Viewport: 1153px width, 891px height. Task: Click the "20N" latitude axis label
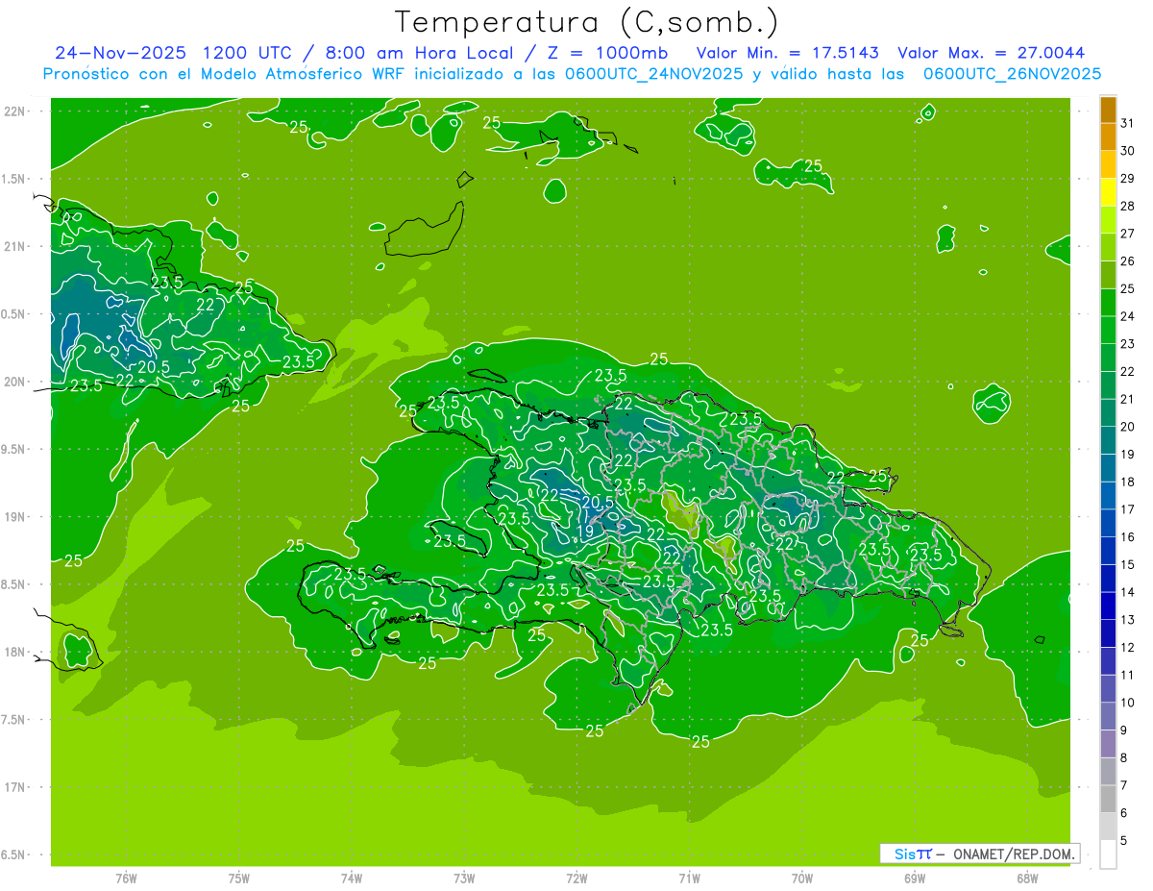16,382
